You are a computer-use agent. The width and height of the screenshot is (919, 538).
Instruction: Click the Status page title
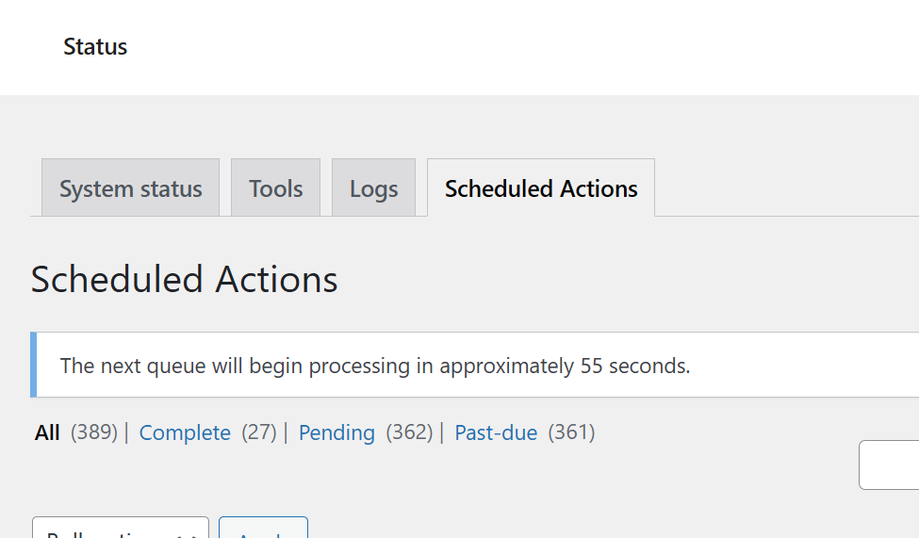[95, 47]
